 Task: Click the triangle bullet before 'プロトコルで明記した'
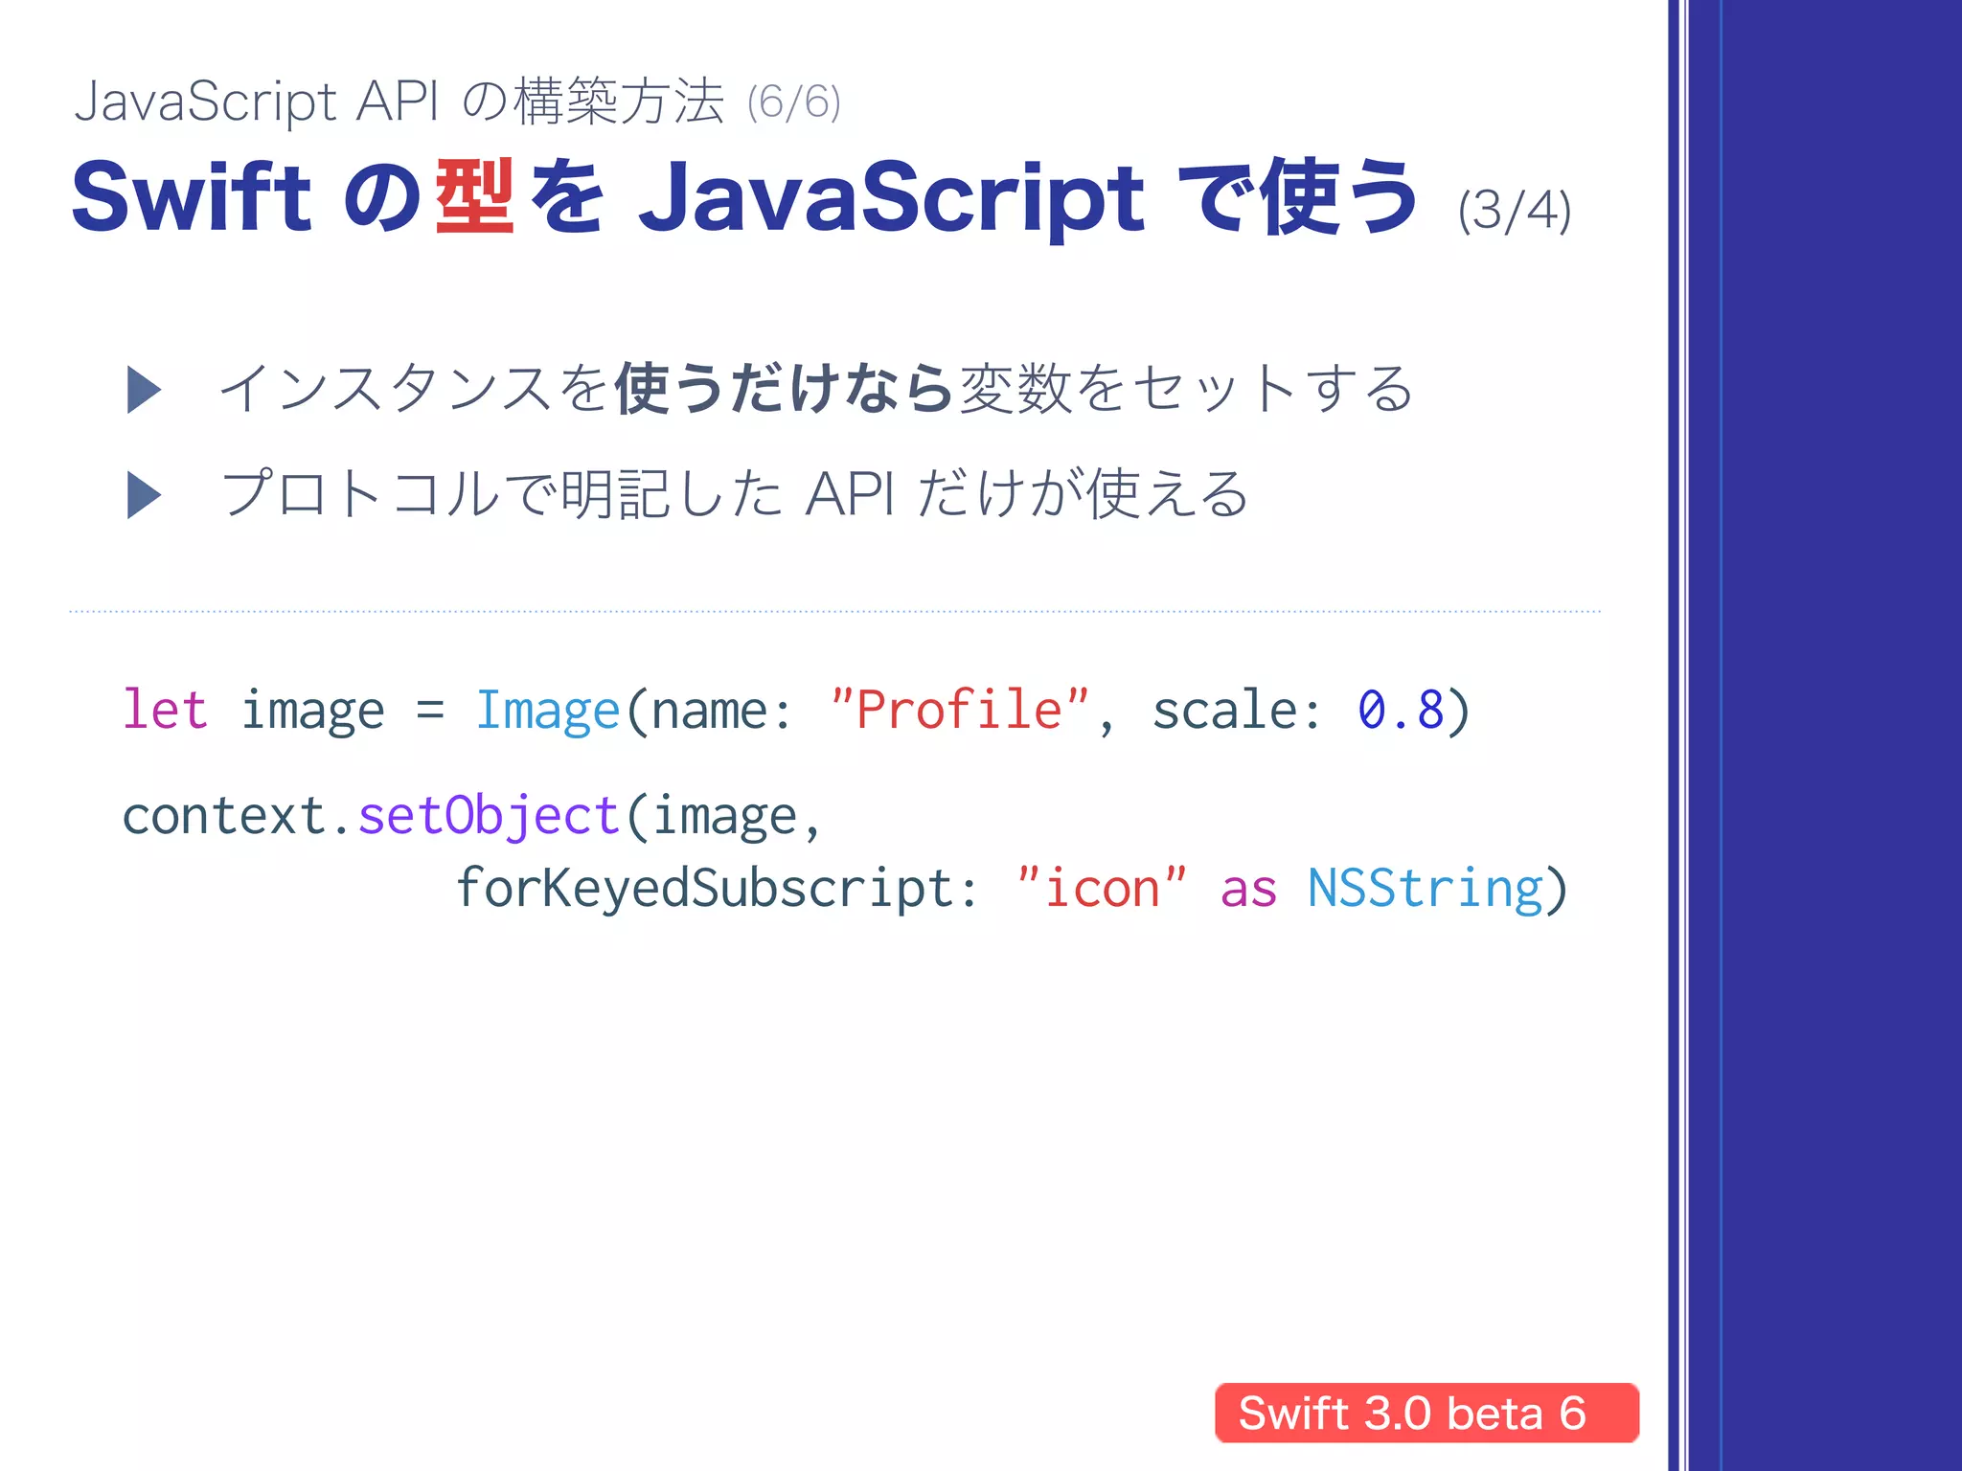point(144,495)
